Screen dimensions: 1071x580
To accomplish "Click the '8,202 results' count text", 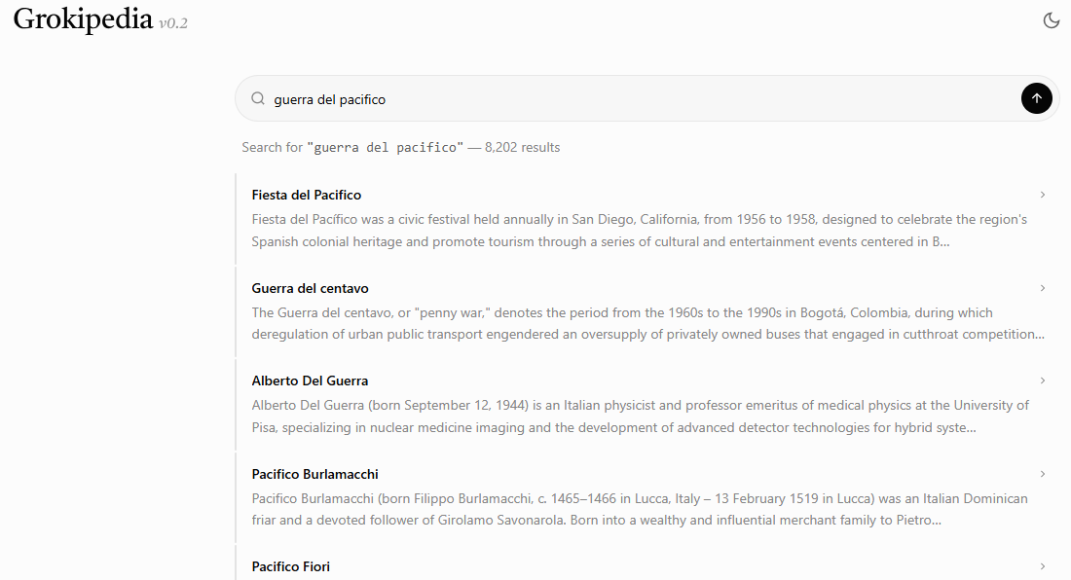I will (x=522, y=147).
